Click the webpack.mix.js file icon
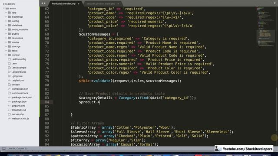Viewport: 278px width, 156px height. 10,118
